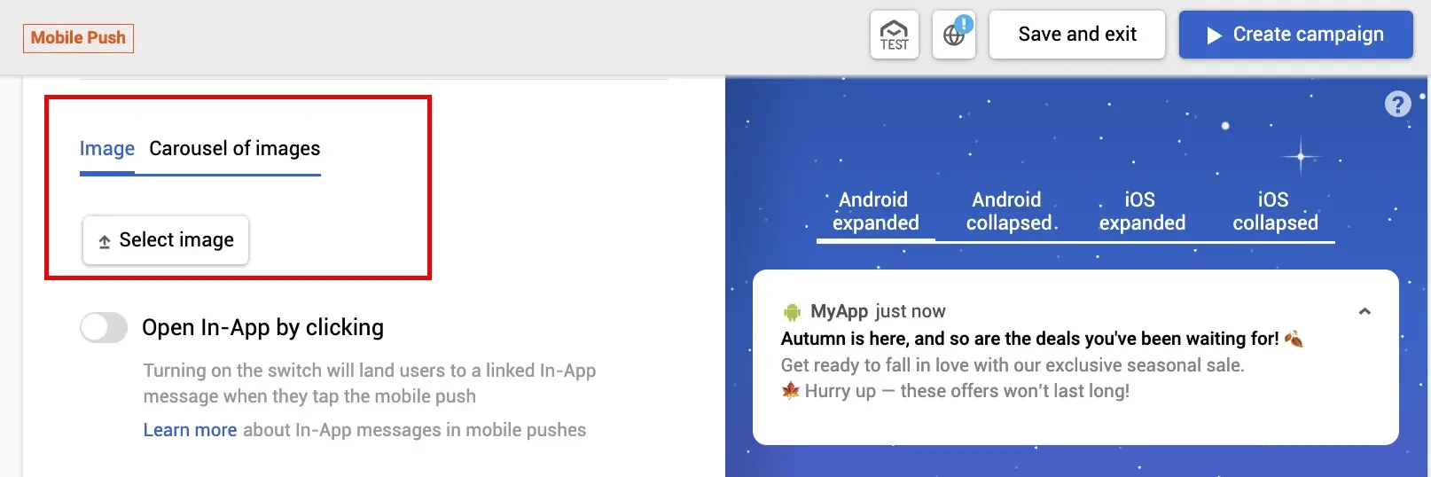Screen dimensions: 1431x477
Task: Click the Android robot icon in the preview
Action: (792, 312)
